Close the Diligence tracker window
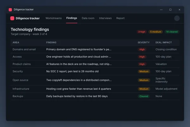This screenshot has width=190, height=127. (x=180, y=10)
